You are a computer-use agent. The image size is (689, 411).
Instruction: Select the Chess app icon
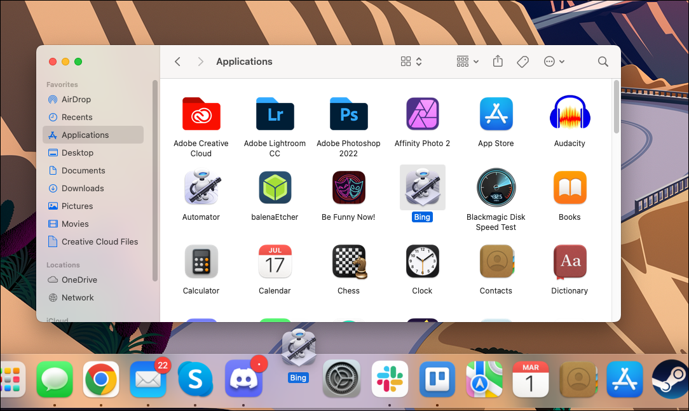[x=350, y=262]
